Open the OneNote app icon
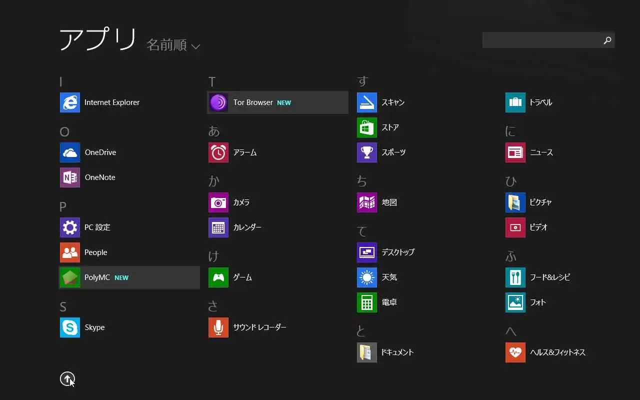This screenshot has height=400, width=640. tap(70, 177)
